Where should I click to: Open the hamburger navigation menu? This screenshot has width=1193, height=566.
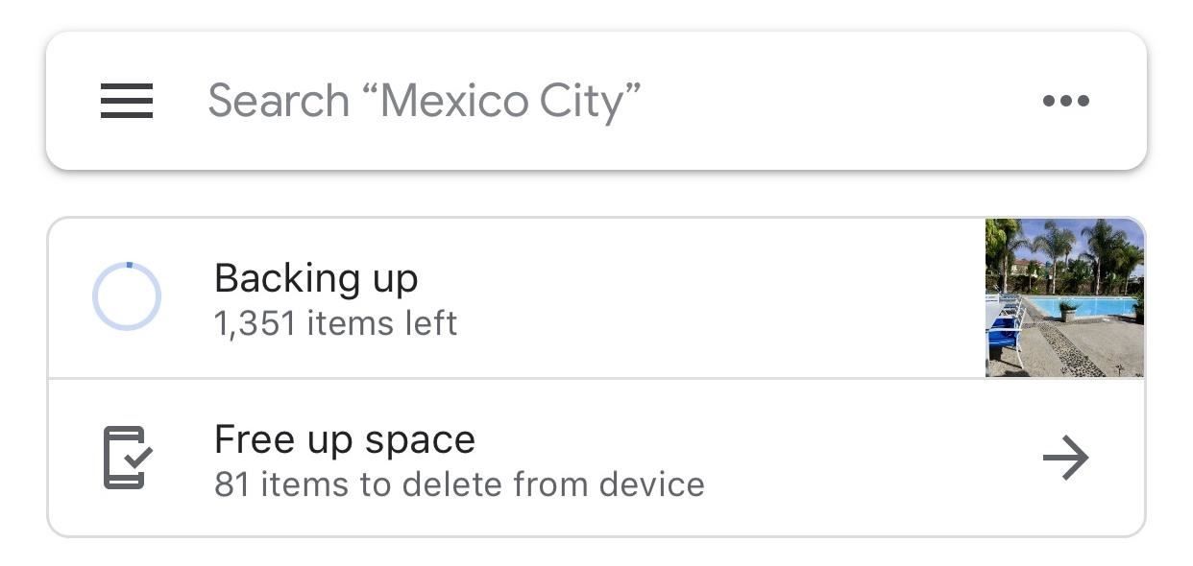tap(127, 101)
